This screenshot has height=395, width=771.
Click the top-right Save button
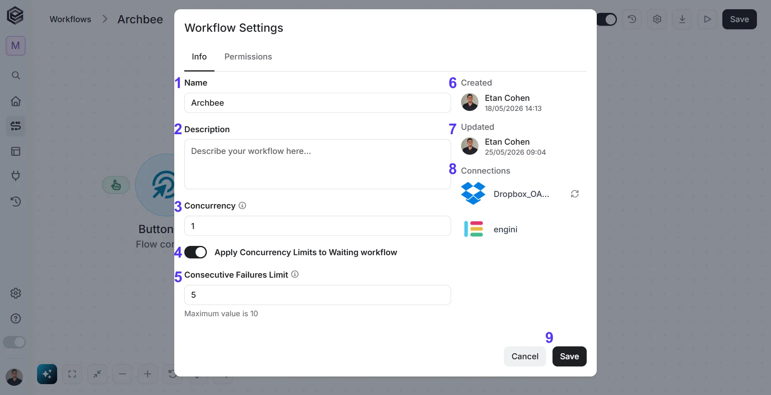pos(739,19)
